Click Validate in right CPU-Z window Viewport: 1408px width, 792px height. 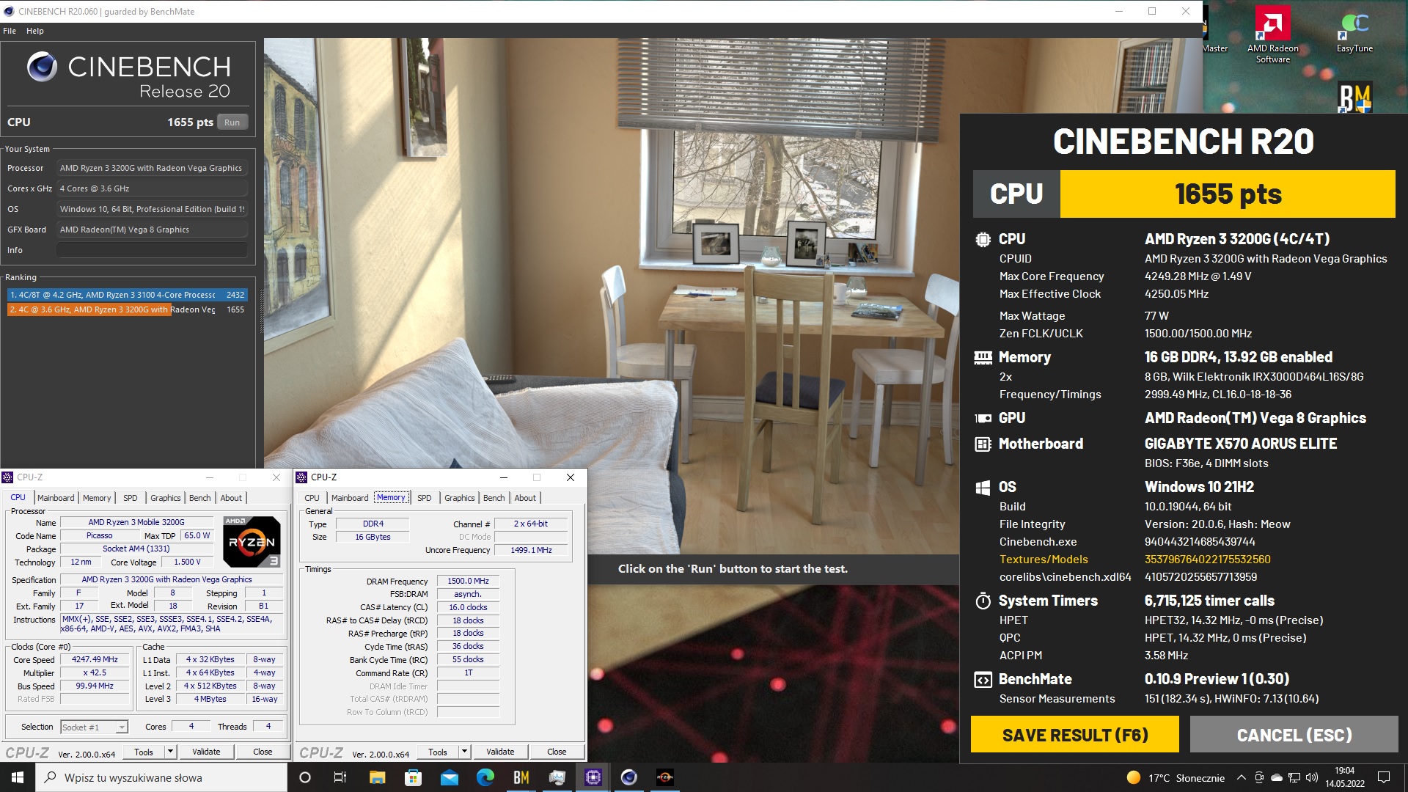[x=500, y=752]
